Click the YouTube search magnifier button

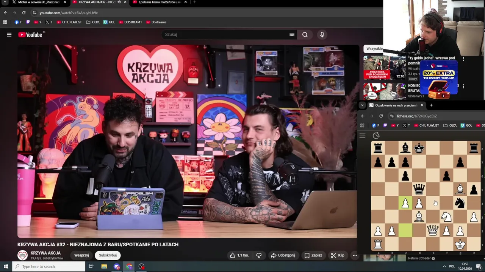[305, 35]
